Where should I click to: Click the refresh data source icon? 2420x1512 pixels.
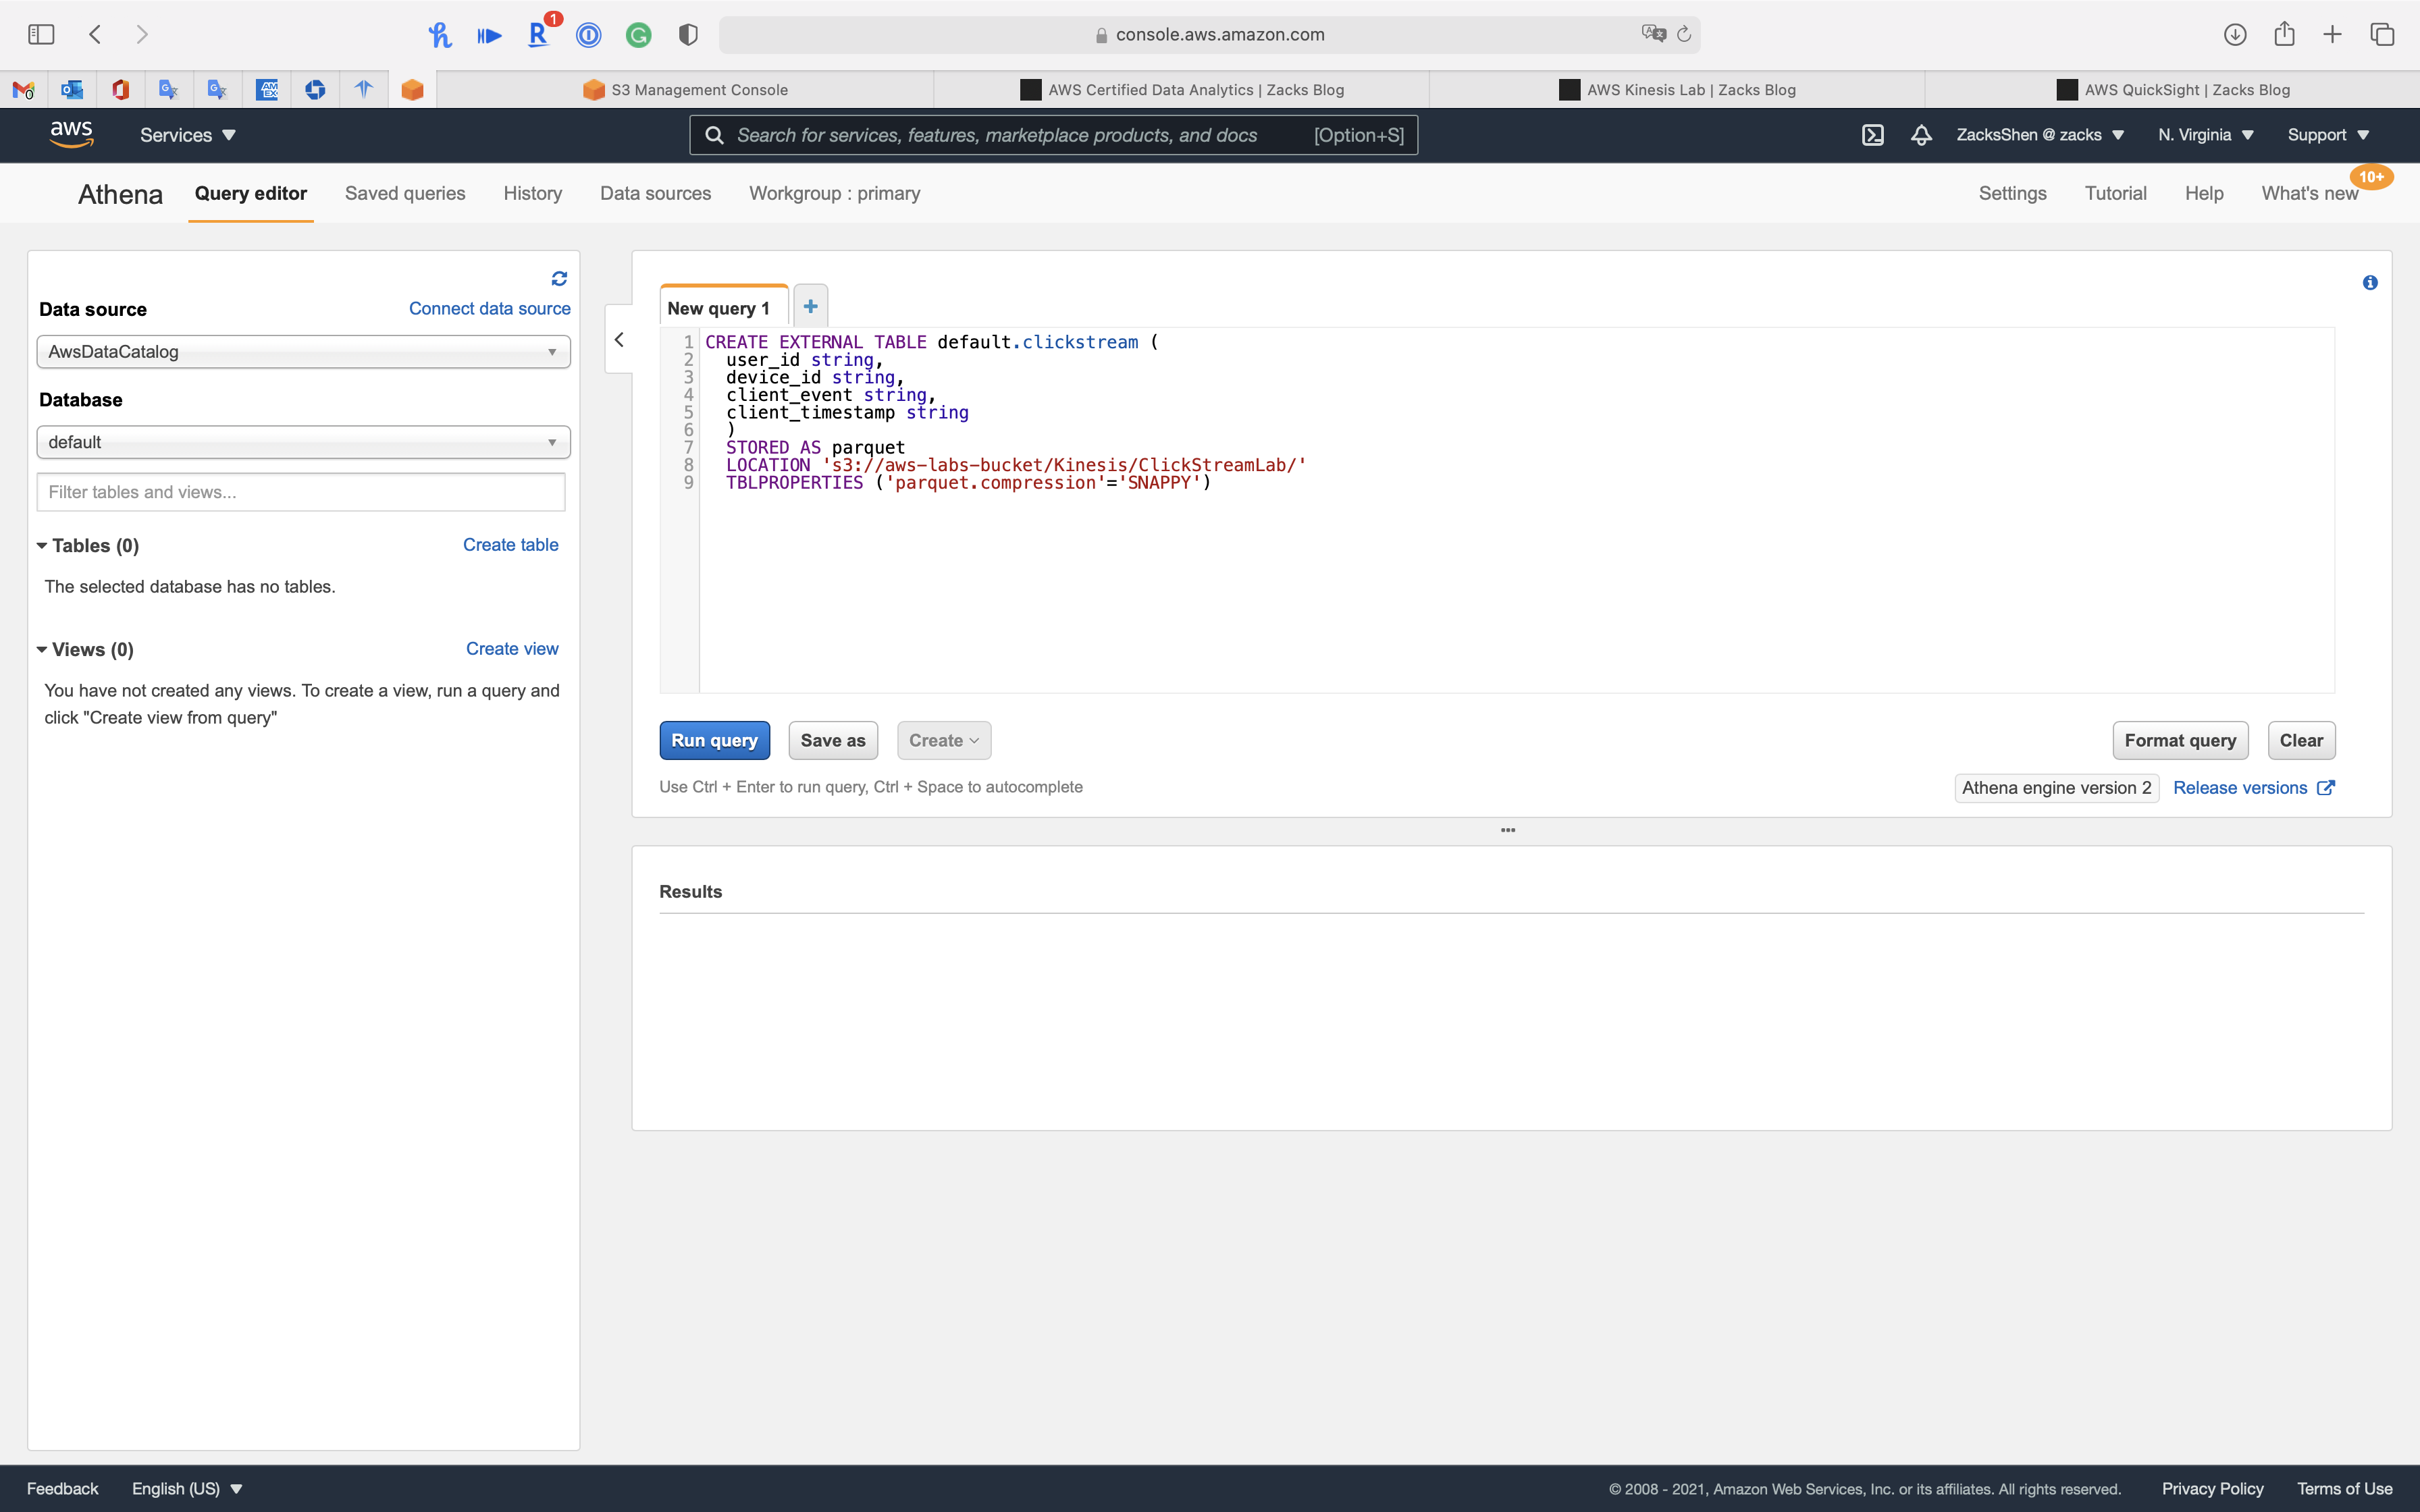559,278
